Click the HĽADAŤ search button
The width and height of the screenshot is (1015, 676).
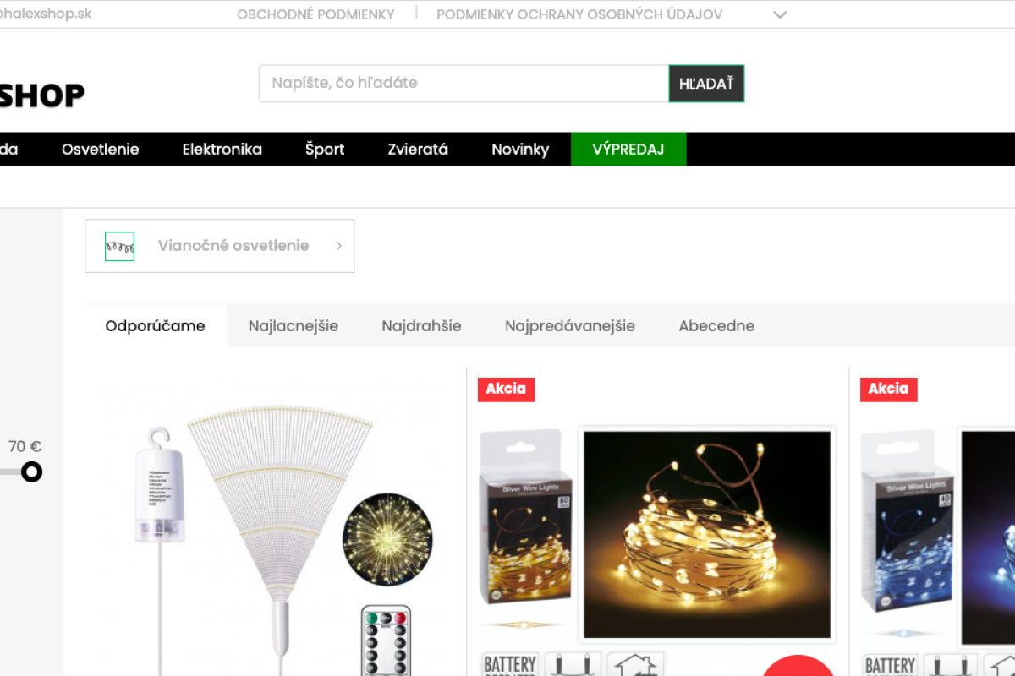click(706, 84)
